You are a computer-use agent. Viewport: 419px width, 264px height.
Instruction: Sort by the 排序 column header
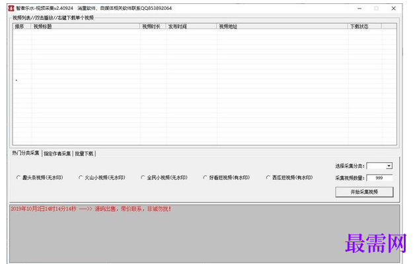point(22,26)
